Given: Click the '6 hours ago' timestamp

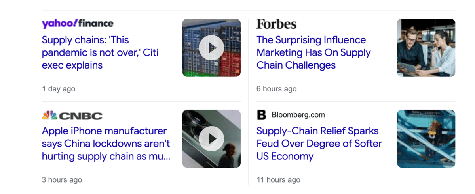Looking at the screenshot, I should [276, 89].
